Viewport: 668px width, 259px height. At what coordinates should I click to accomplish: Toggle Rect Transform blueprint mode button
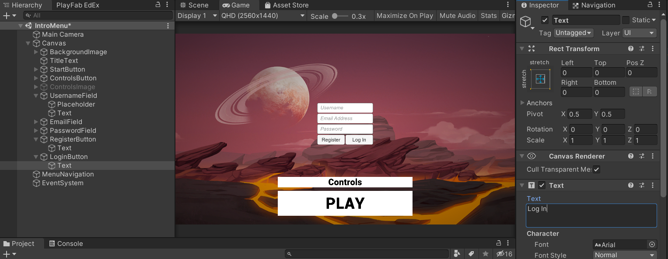click(636, 92)
